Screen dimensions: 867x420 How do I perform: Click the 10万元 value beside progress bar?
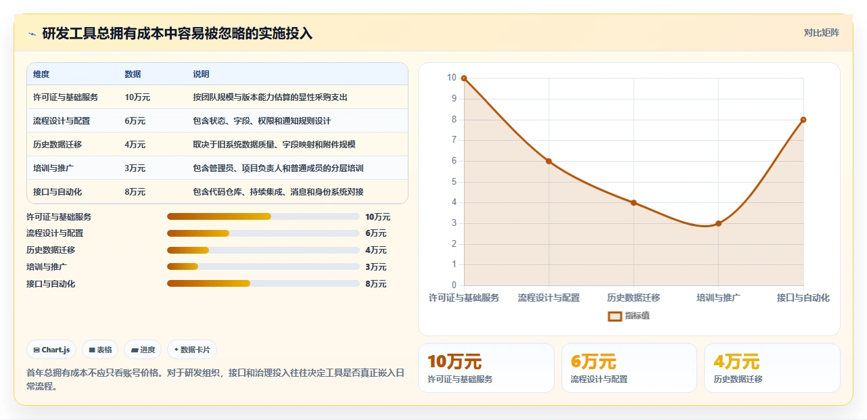377,217
